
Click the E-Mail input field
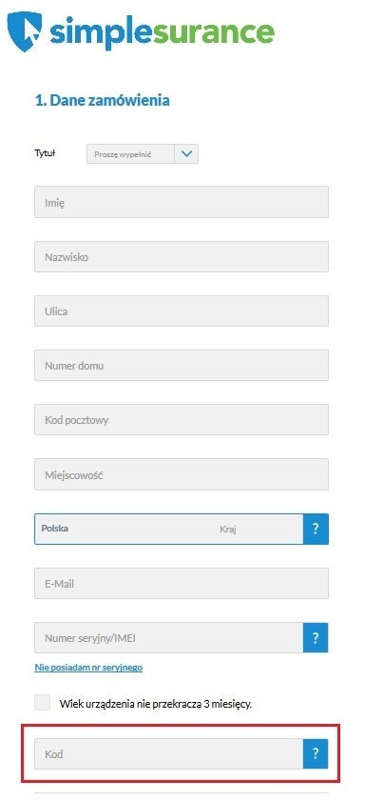click(182, 584)
